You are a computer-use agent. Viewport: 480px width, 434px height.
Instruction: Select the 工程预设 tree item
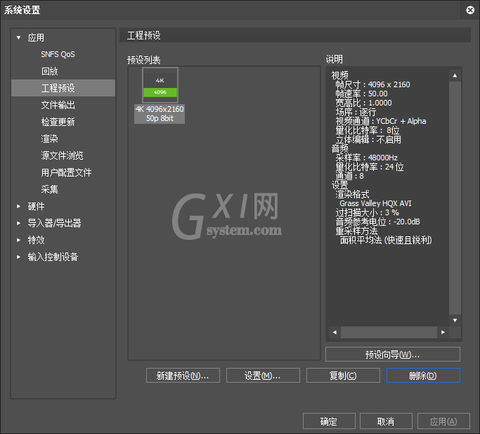coord(63,88)
